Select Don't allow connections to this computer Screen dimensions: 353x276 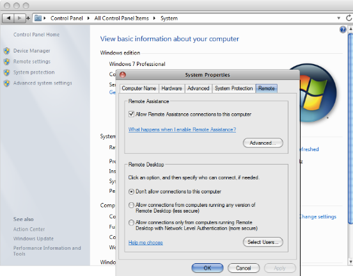coord(131,191)
